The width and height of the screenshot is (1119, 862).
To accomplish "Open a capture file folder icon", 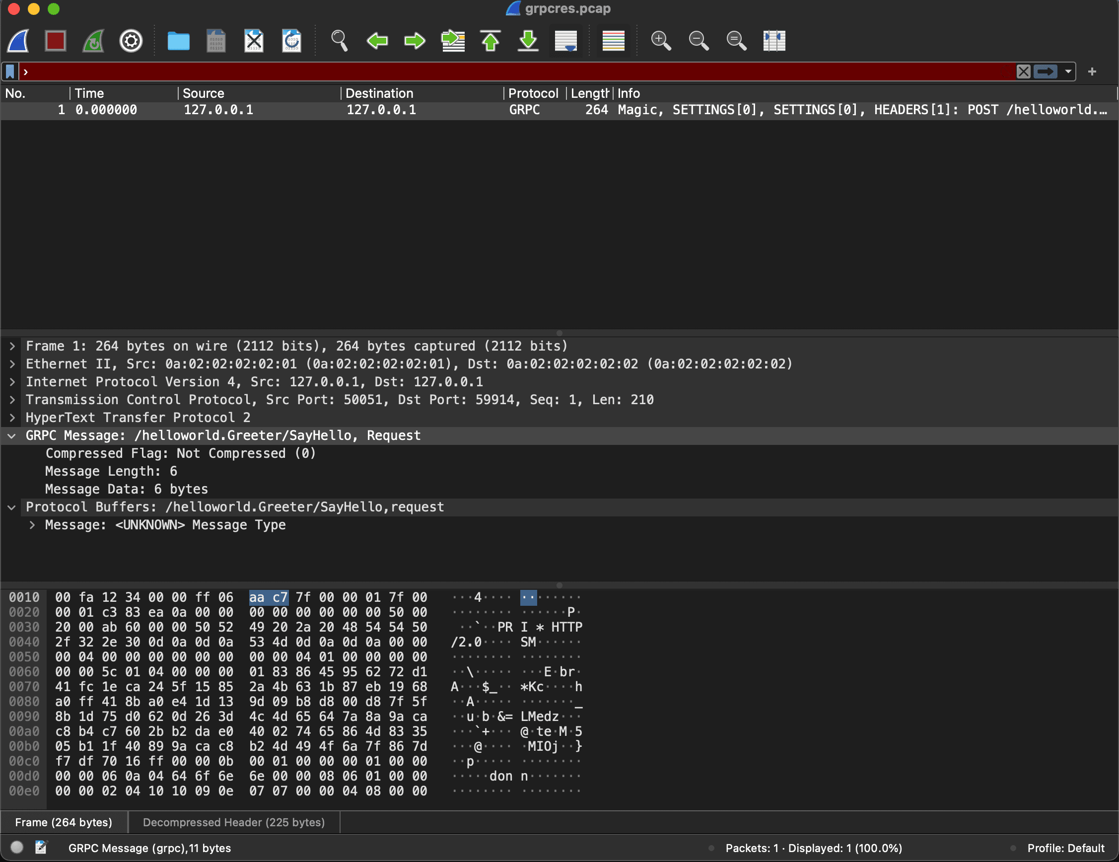I will pyautogui.click(x=178, y=41).
